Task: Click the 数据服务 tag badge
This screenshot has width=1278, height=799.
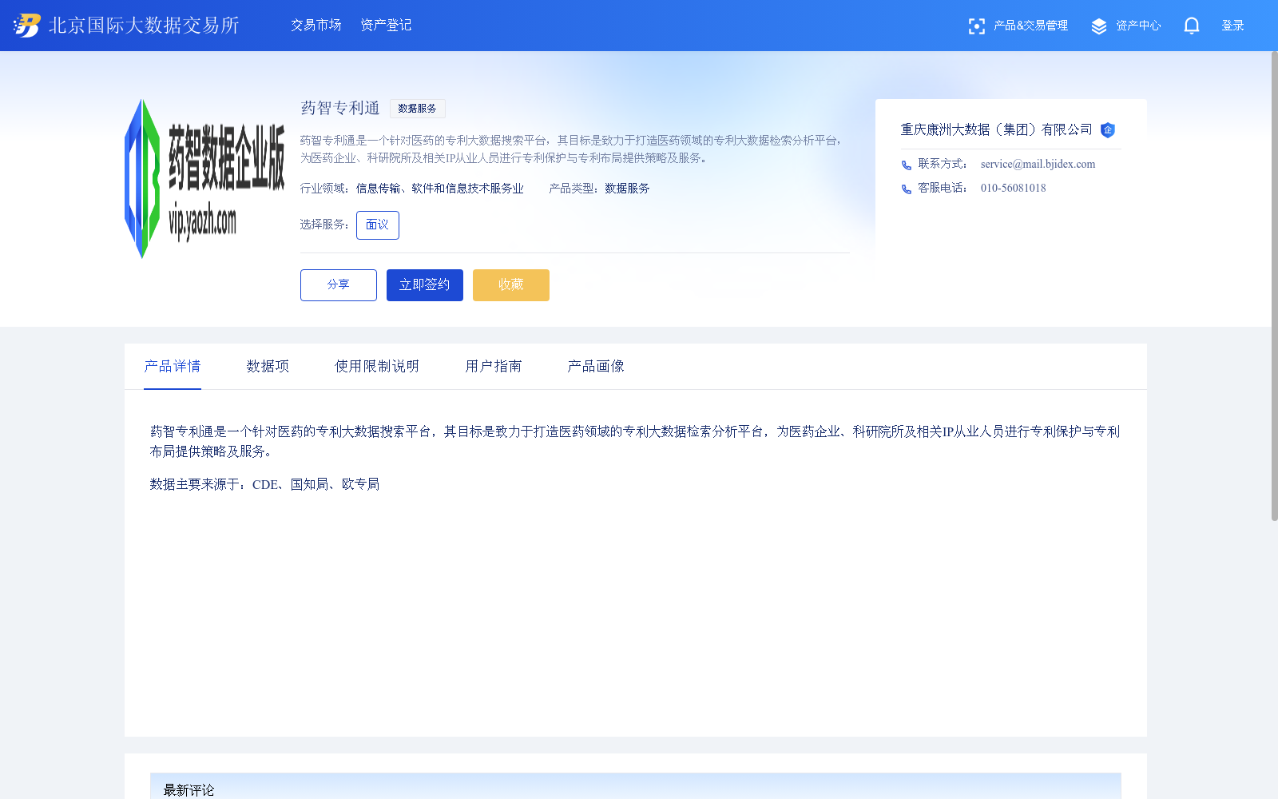Action: tap(417, 109)
